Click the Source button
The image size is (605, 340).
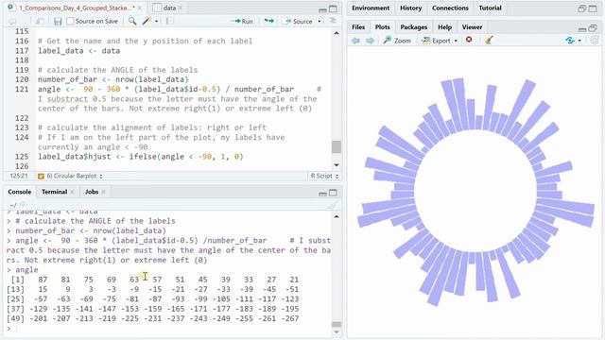[x=299, y=21]
